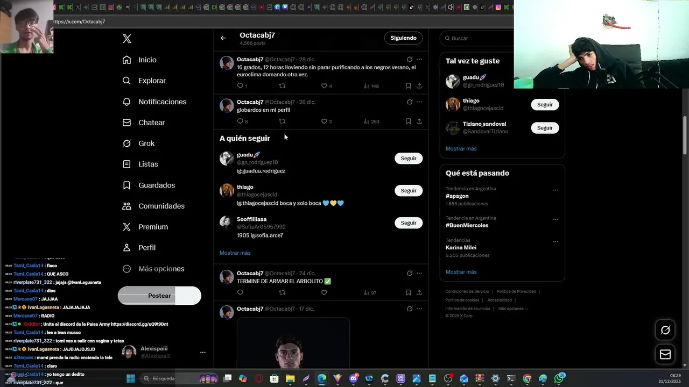689x387 pixels.
Task: Click Mostrar más under Qué está pasando
Action: [x=461, y=272]
